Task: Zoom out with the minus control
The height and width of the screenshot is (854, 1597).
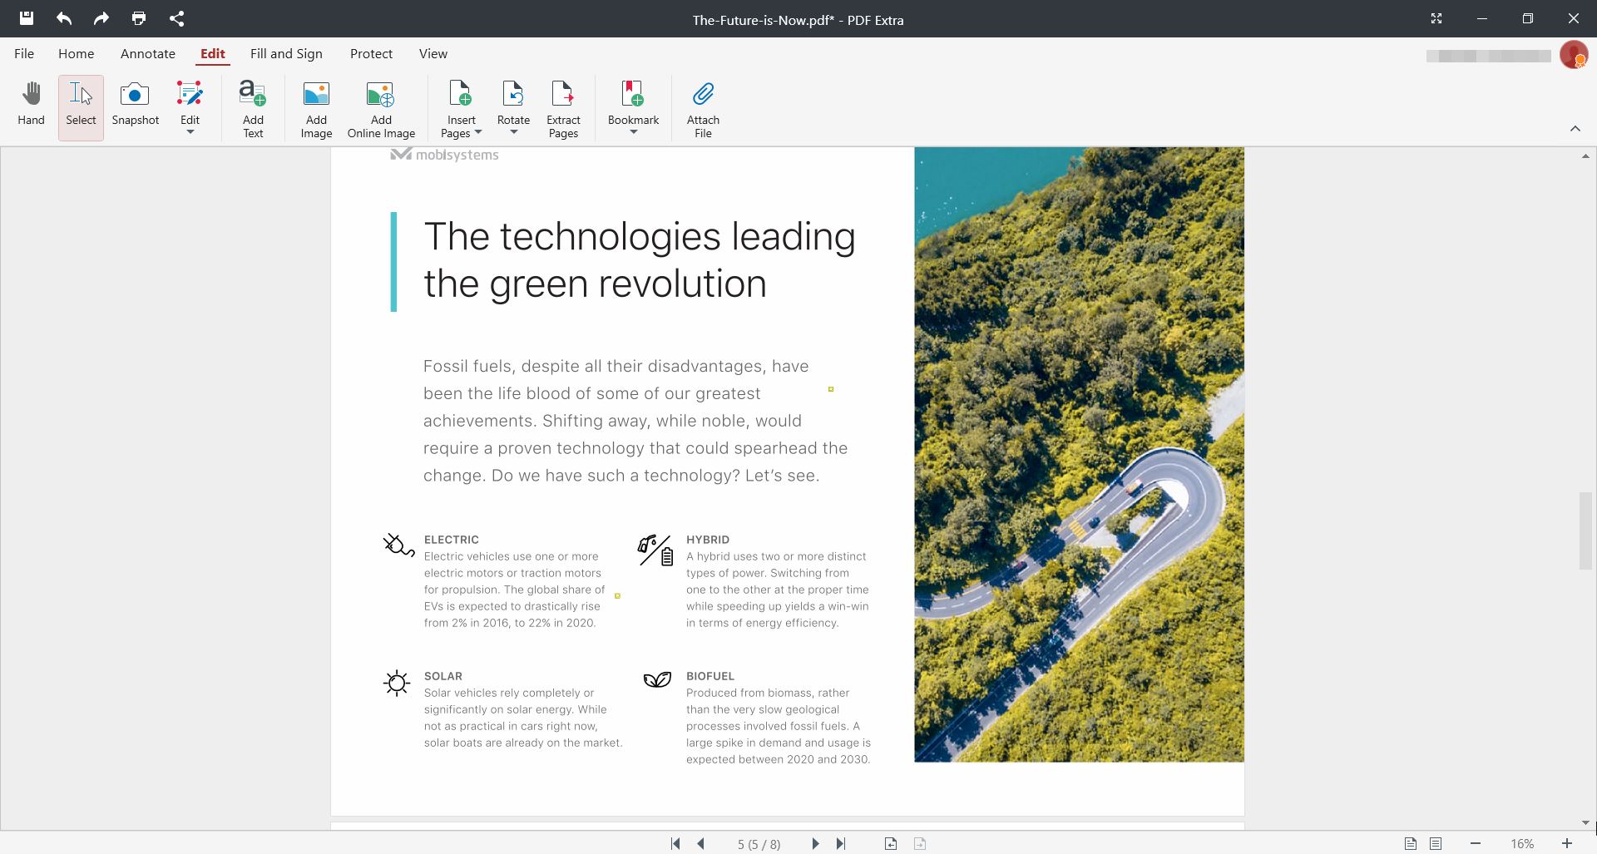Action: click(x=1476, y=843)
